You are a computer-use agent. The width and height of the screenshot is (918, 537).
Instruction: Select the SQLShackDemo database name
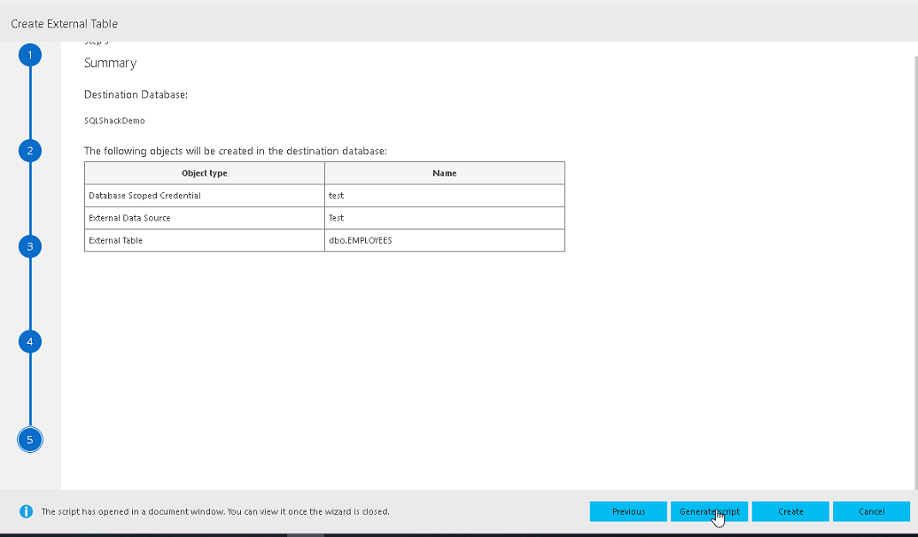pos(114,121)
